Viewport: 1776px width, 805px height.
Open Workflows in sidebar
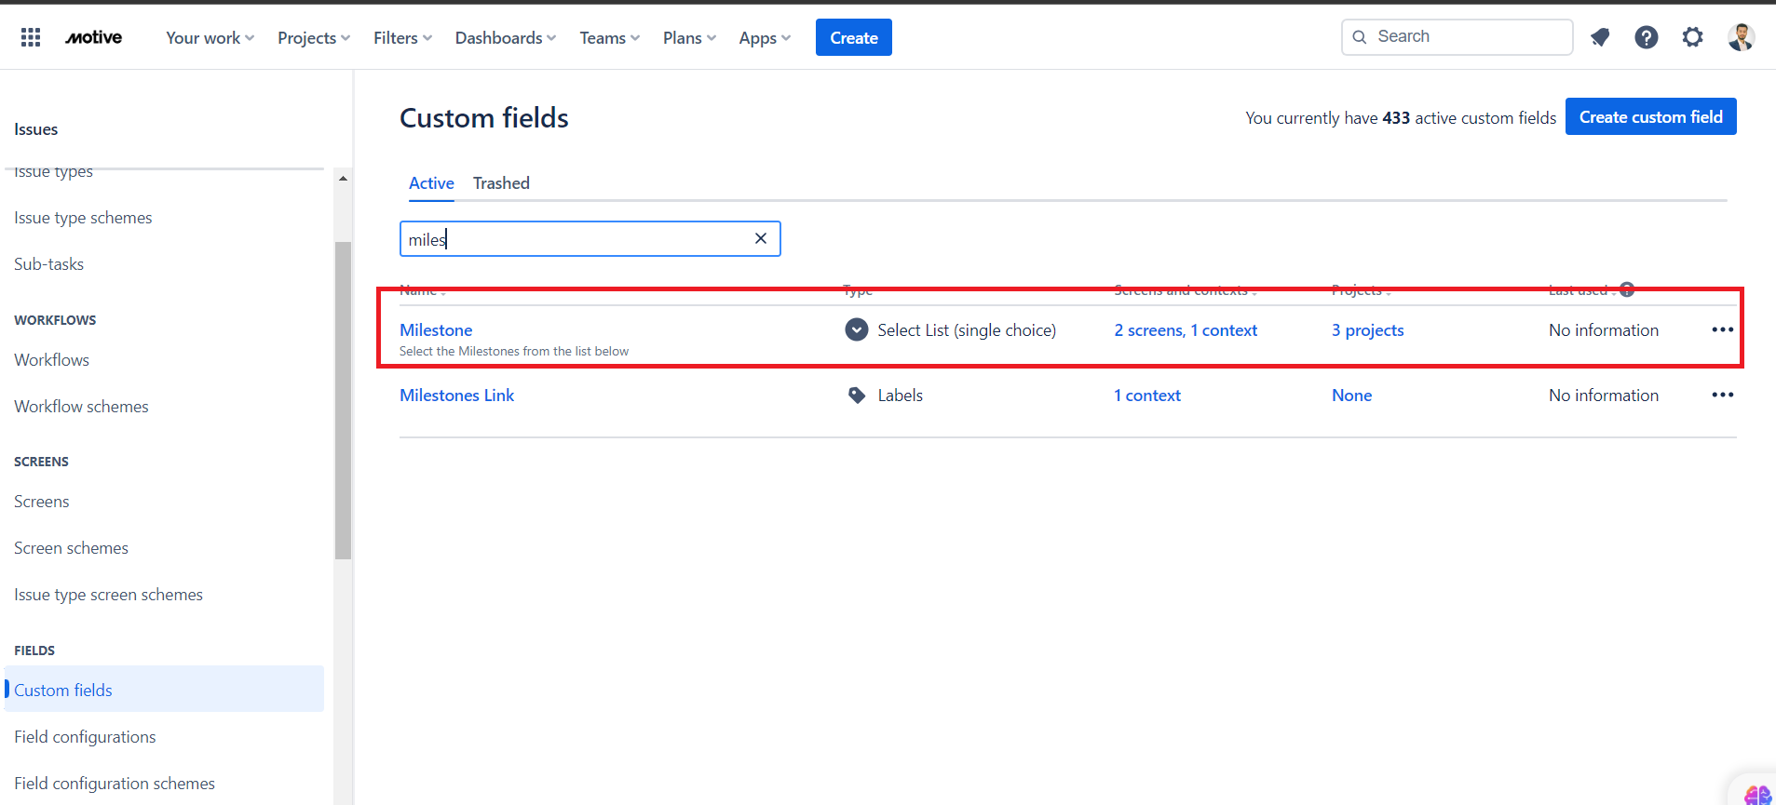click(x=51, y=360)
